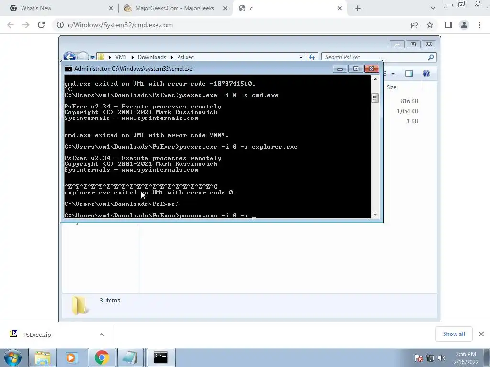Image resolution: width=490 pixels, height=367 pixels.
Task: Open the PsExec.zip download
Action: 37,335
